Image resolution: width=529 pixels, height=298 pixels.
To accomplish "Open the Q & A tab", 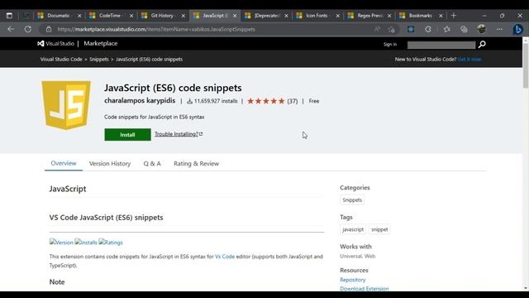I will pyautogui.click(x=152, y=164).
